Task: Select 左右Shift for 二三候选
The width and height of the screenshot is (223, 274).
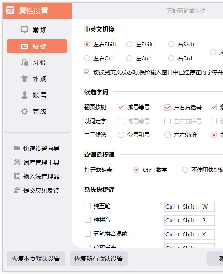Action: [167, 135]
